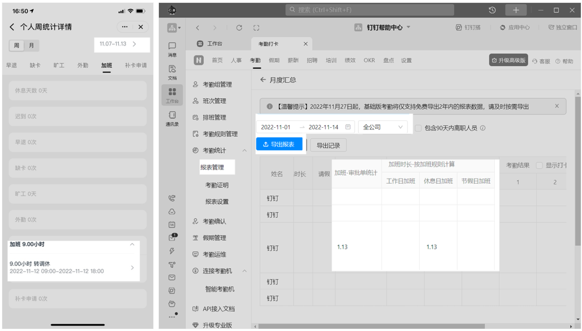The height and width of the screenshot is (331, 582).
Task: Open the API接入文档 link
Action: point(219,309)
